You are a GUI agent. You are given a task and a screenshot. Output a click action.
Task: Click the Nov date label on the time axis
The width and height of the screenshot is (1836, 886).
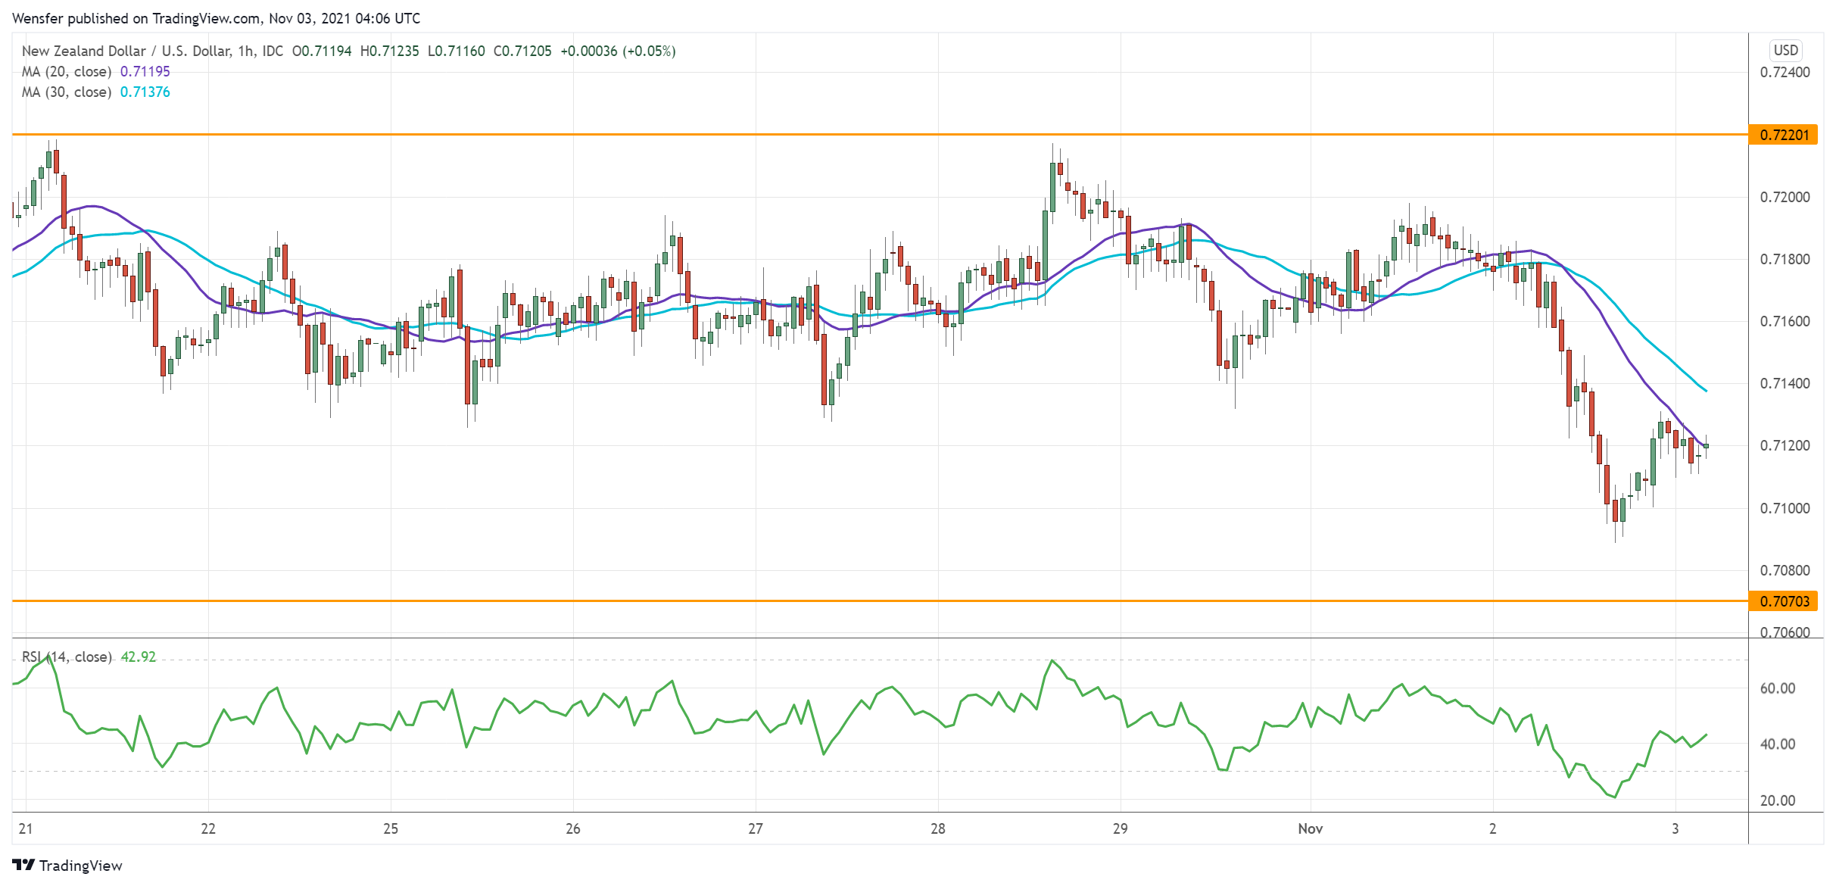[1310, 828]
